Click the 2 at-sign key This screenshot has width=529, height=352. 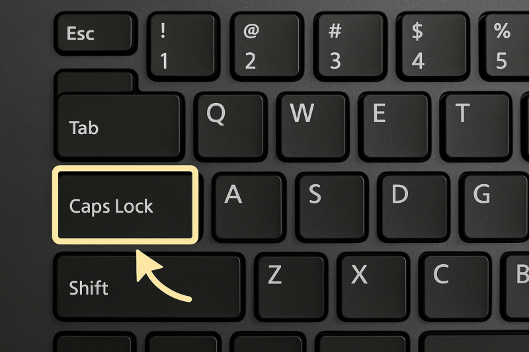click(267, 46)
